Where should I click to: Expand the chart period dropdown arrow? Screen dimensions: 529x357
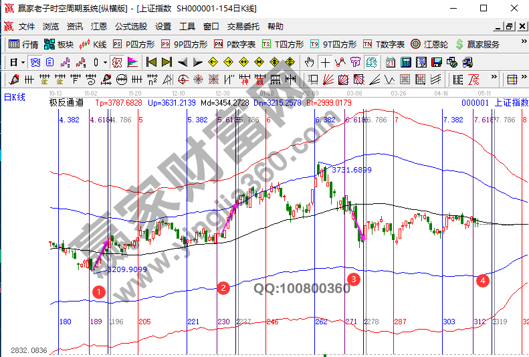tap(23, 62)
